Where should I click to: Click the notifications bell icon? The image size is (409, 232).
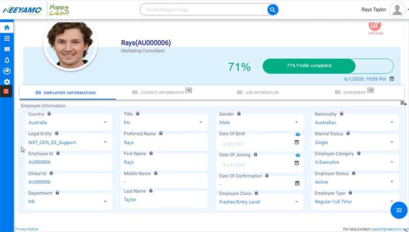pyautogui.click(x=7, y=60)
